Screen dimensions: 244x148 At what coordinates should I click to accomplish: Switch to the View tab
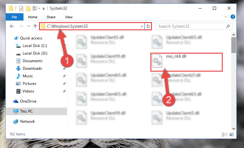tap(69, 17)
